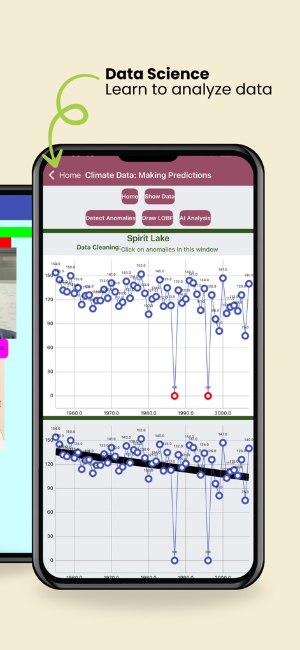This screenshot has width=300, height=650.
Task: Click the 154.0 data point in bottom chart
Action: pyautogui.click(x=55, y=437)
